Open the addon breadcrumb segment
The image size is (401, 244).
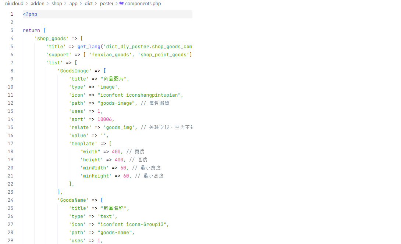38,4
